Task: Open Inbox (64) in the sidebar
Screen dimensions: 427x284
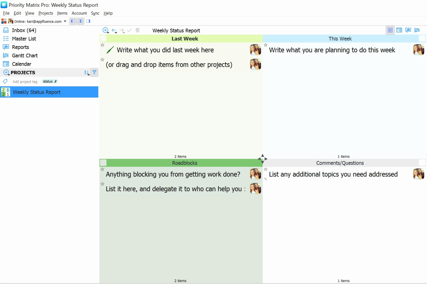Action: pyautogui.click(x=24, y=30)
